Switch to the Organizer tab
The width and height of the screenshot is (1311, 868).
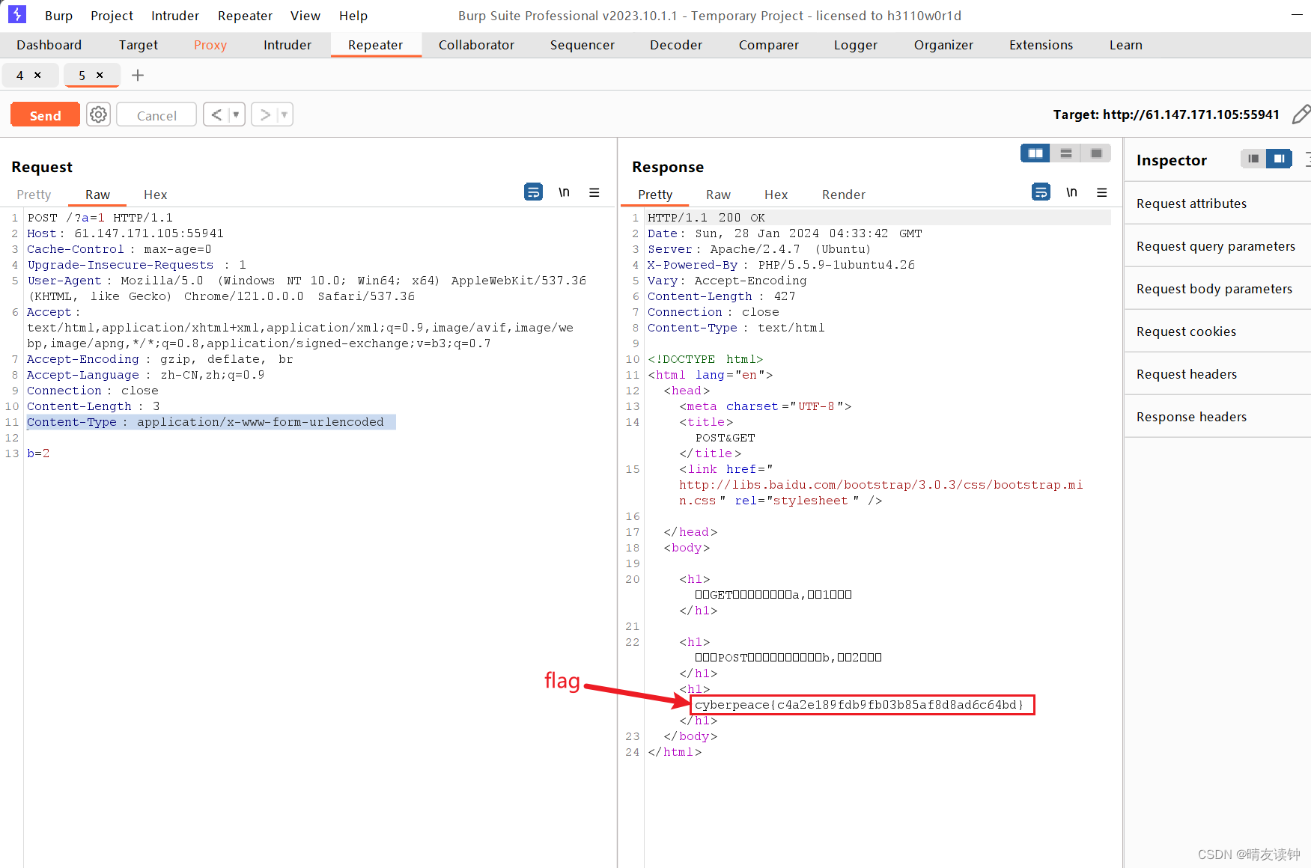[943, 45]
